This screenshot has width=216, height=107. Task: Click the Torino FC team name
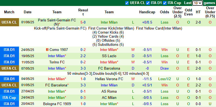point(57,62)
